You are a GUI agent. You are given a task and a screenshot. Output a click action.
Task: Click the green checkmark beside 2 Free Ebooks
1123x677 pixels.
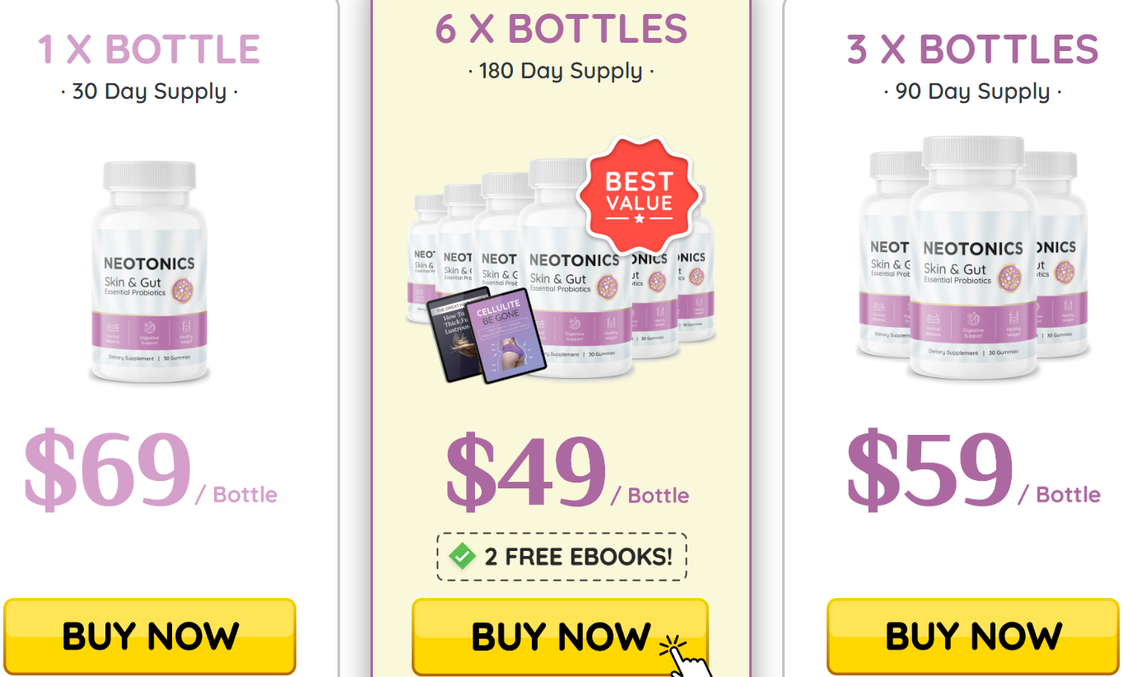pyautogui.click(x=462, y=557)
